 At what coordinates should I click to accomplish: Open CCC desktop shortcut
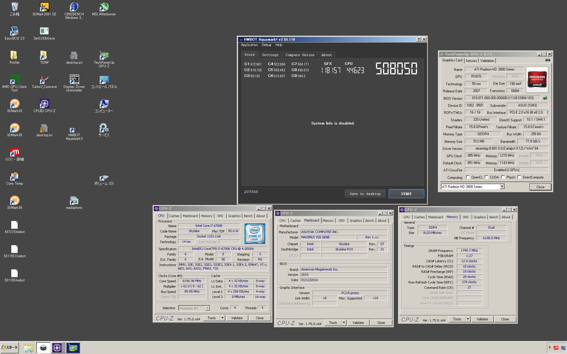pyautogui.click(x=14, y=154)
